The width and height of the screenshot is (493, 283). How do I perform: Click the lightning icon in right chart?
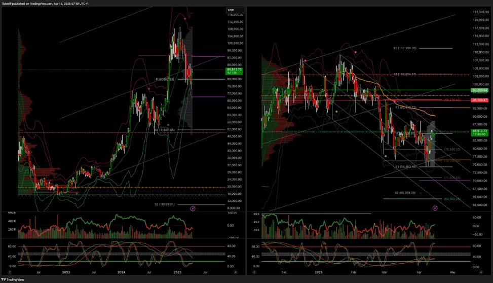point(435,208)
